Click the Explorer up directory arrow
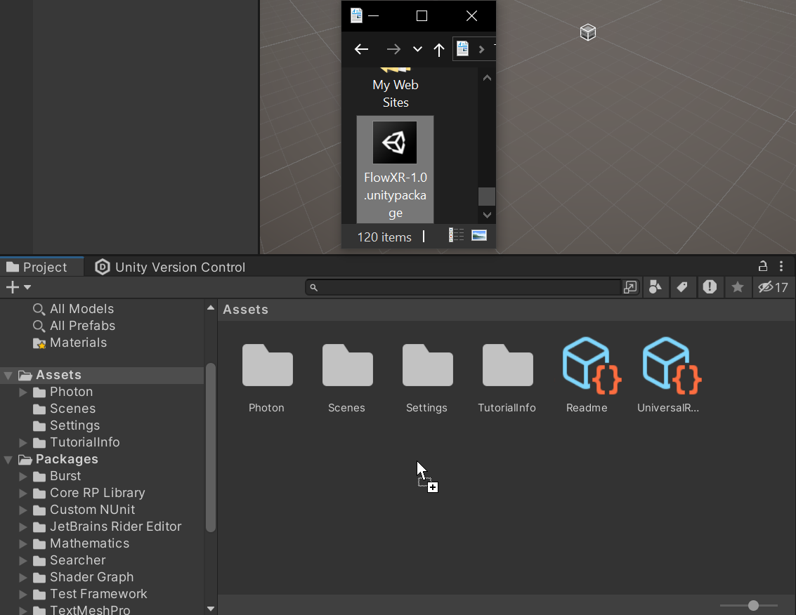The image size is (796, 615). (439, 49)
